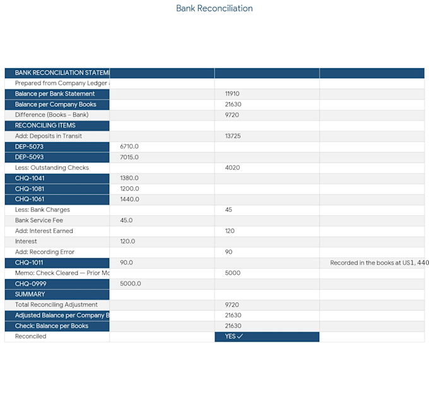Click the Balance per Company Books label
This screenshot has height=394, width=429.
(x=57, y=105)
